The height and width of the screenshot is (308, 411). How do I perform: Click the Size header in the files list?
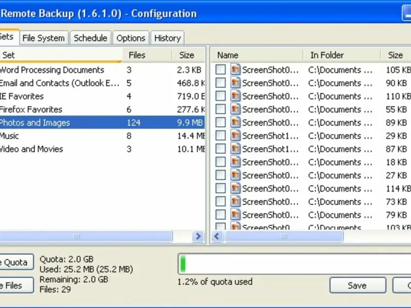coord(396,55)
